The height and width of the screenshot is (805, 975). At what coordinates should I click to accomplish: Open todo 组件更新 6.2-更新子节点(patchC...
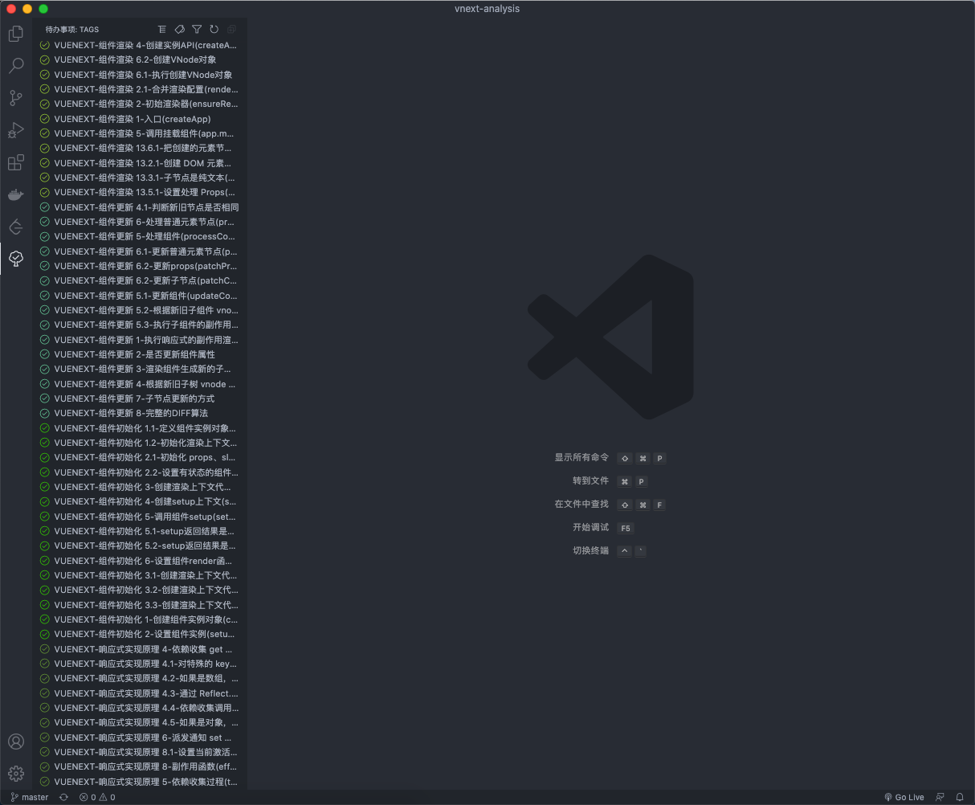140,280
